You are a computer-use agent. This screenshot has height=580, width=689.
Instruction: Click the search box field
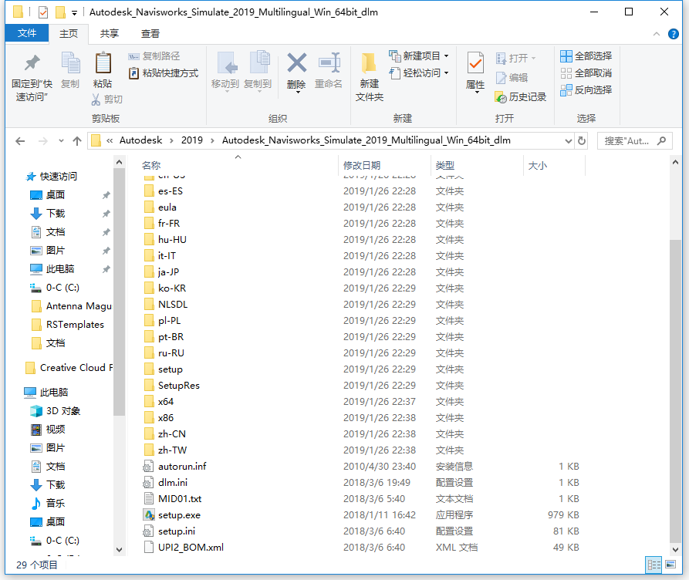point(634,141)
